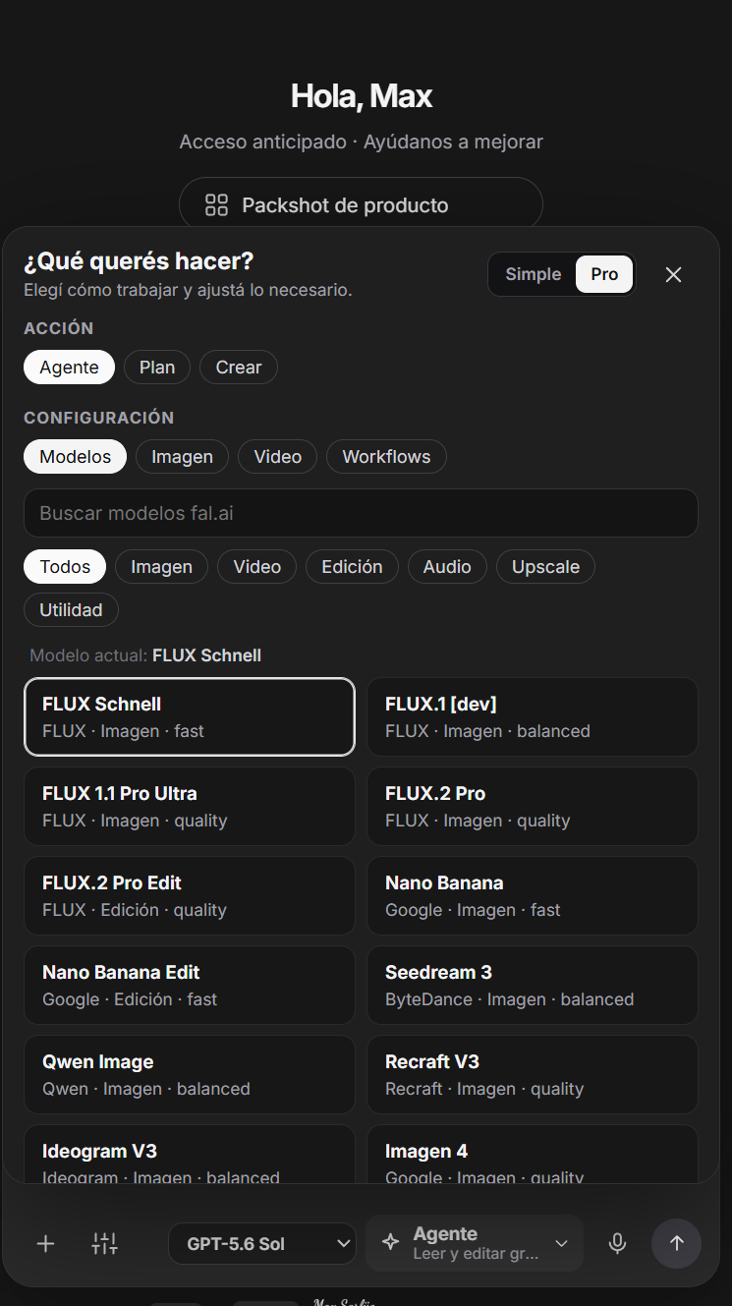Filter models by Imagen category
The image size is (732, 1306).
click(161, 567)
